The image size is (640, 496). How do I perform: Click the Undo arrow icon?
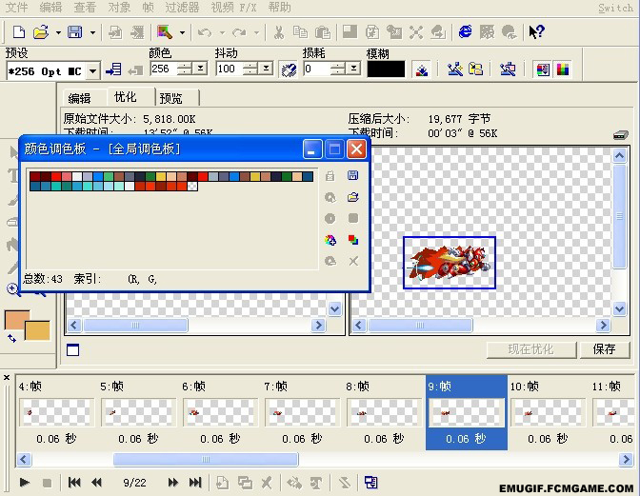tap(205, 32)
